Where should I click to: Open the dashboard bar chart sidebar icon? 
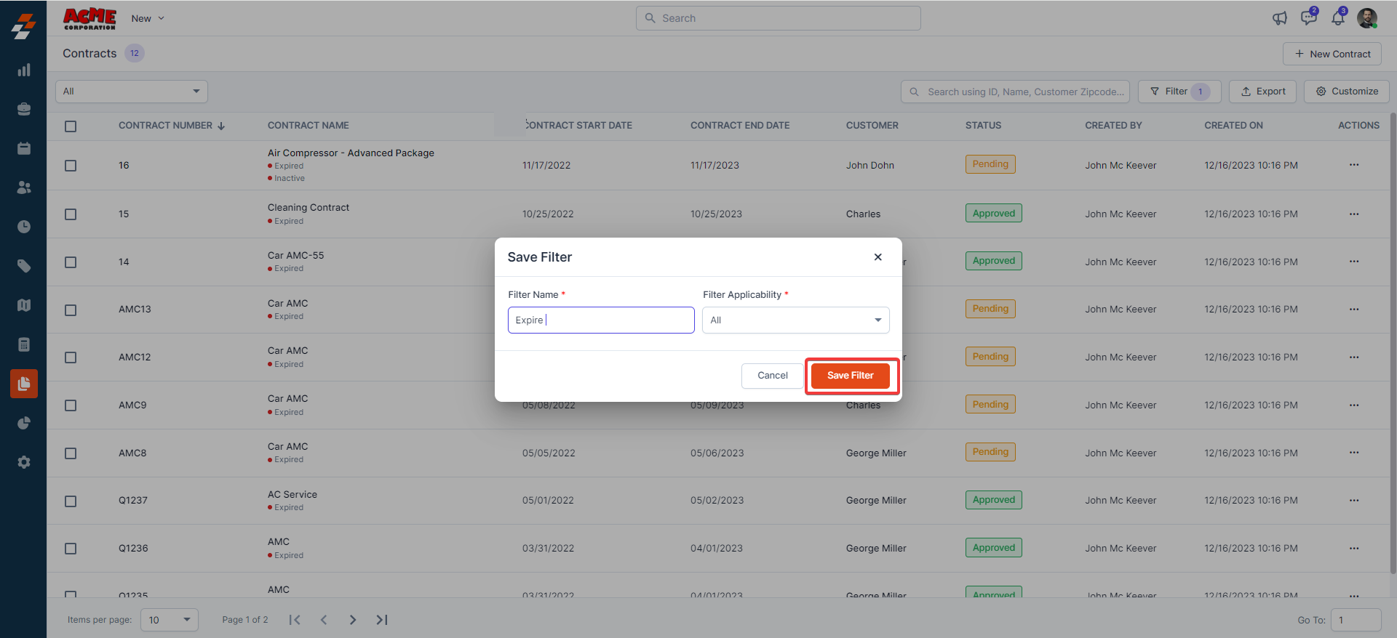(x=24, y=70)
